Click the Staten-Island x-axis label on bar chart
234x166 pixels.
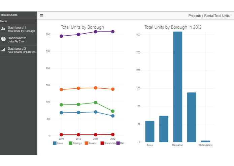click(x=205, y=145)
